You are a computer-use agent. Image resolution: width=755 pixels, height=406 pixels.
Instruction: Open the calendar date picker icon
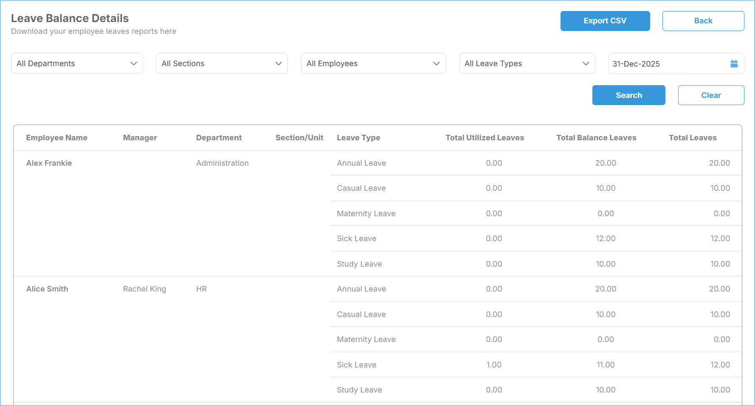[x=734, y=64]
